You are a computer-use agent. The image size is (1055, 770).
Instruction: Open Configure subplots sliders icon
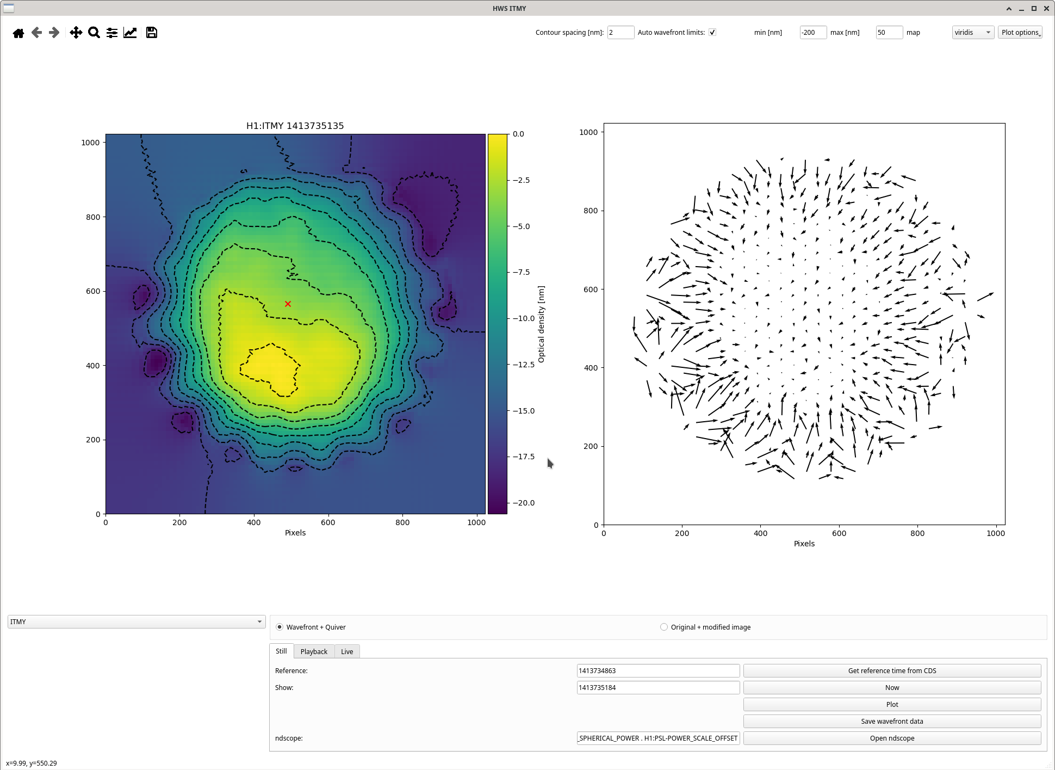pos(112,33)
